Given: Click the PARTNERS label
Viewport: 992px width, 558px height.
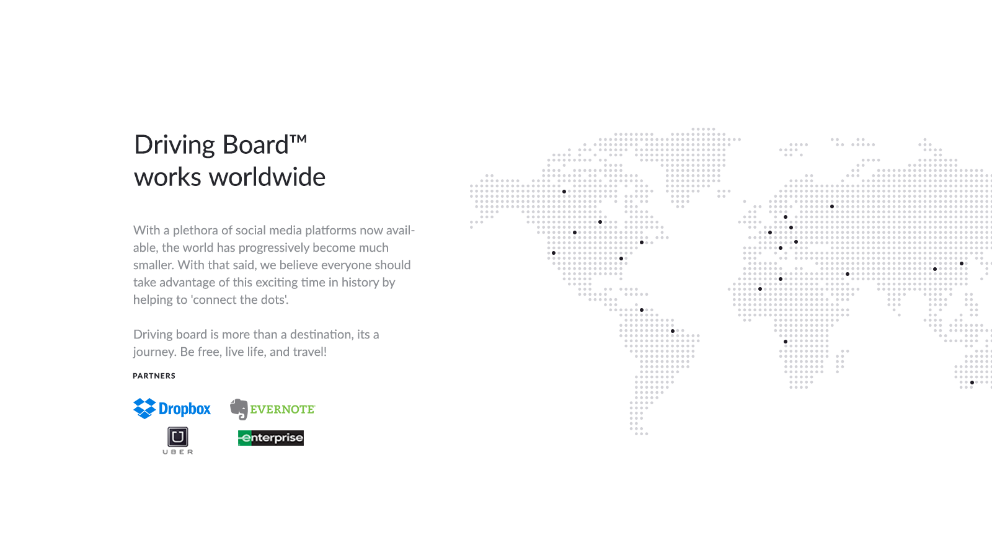Looking at the screenshot, I should pyautogui.click(x=154, y=376).
